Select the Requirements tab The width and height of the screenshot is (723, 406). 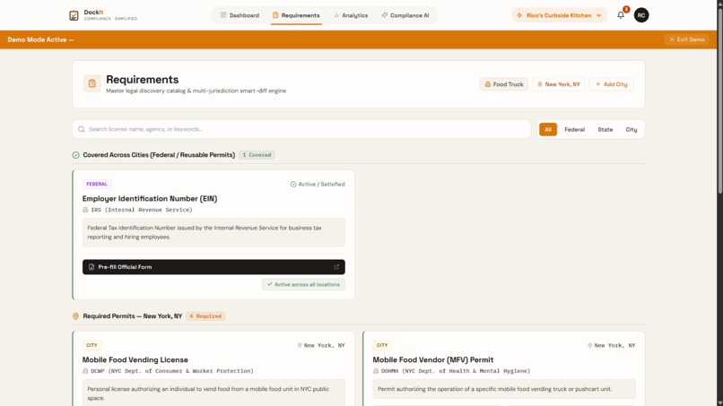296,15
